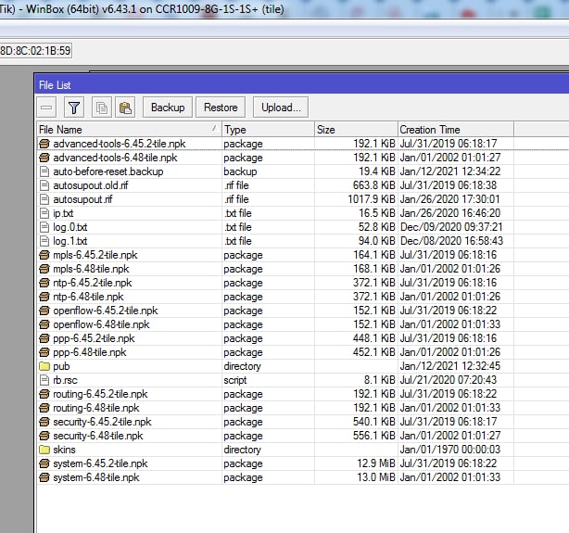Click package icon of mpls-6.45.2-tile.npk
The width and height of the screenshot is (569, 533).
tap(44, 255)
